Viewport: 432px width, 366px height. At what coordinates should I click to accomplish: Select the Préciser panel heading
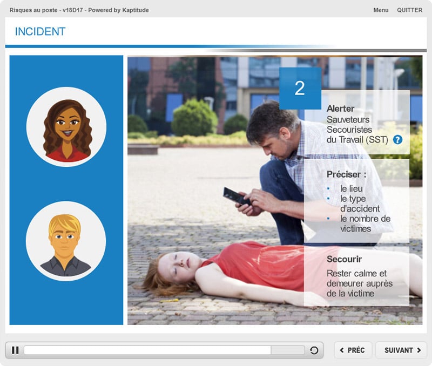click(346, 174)
